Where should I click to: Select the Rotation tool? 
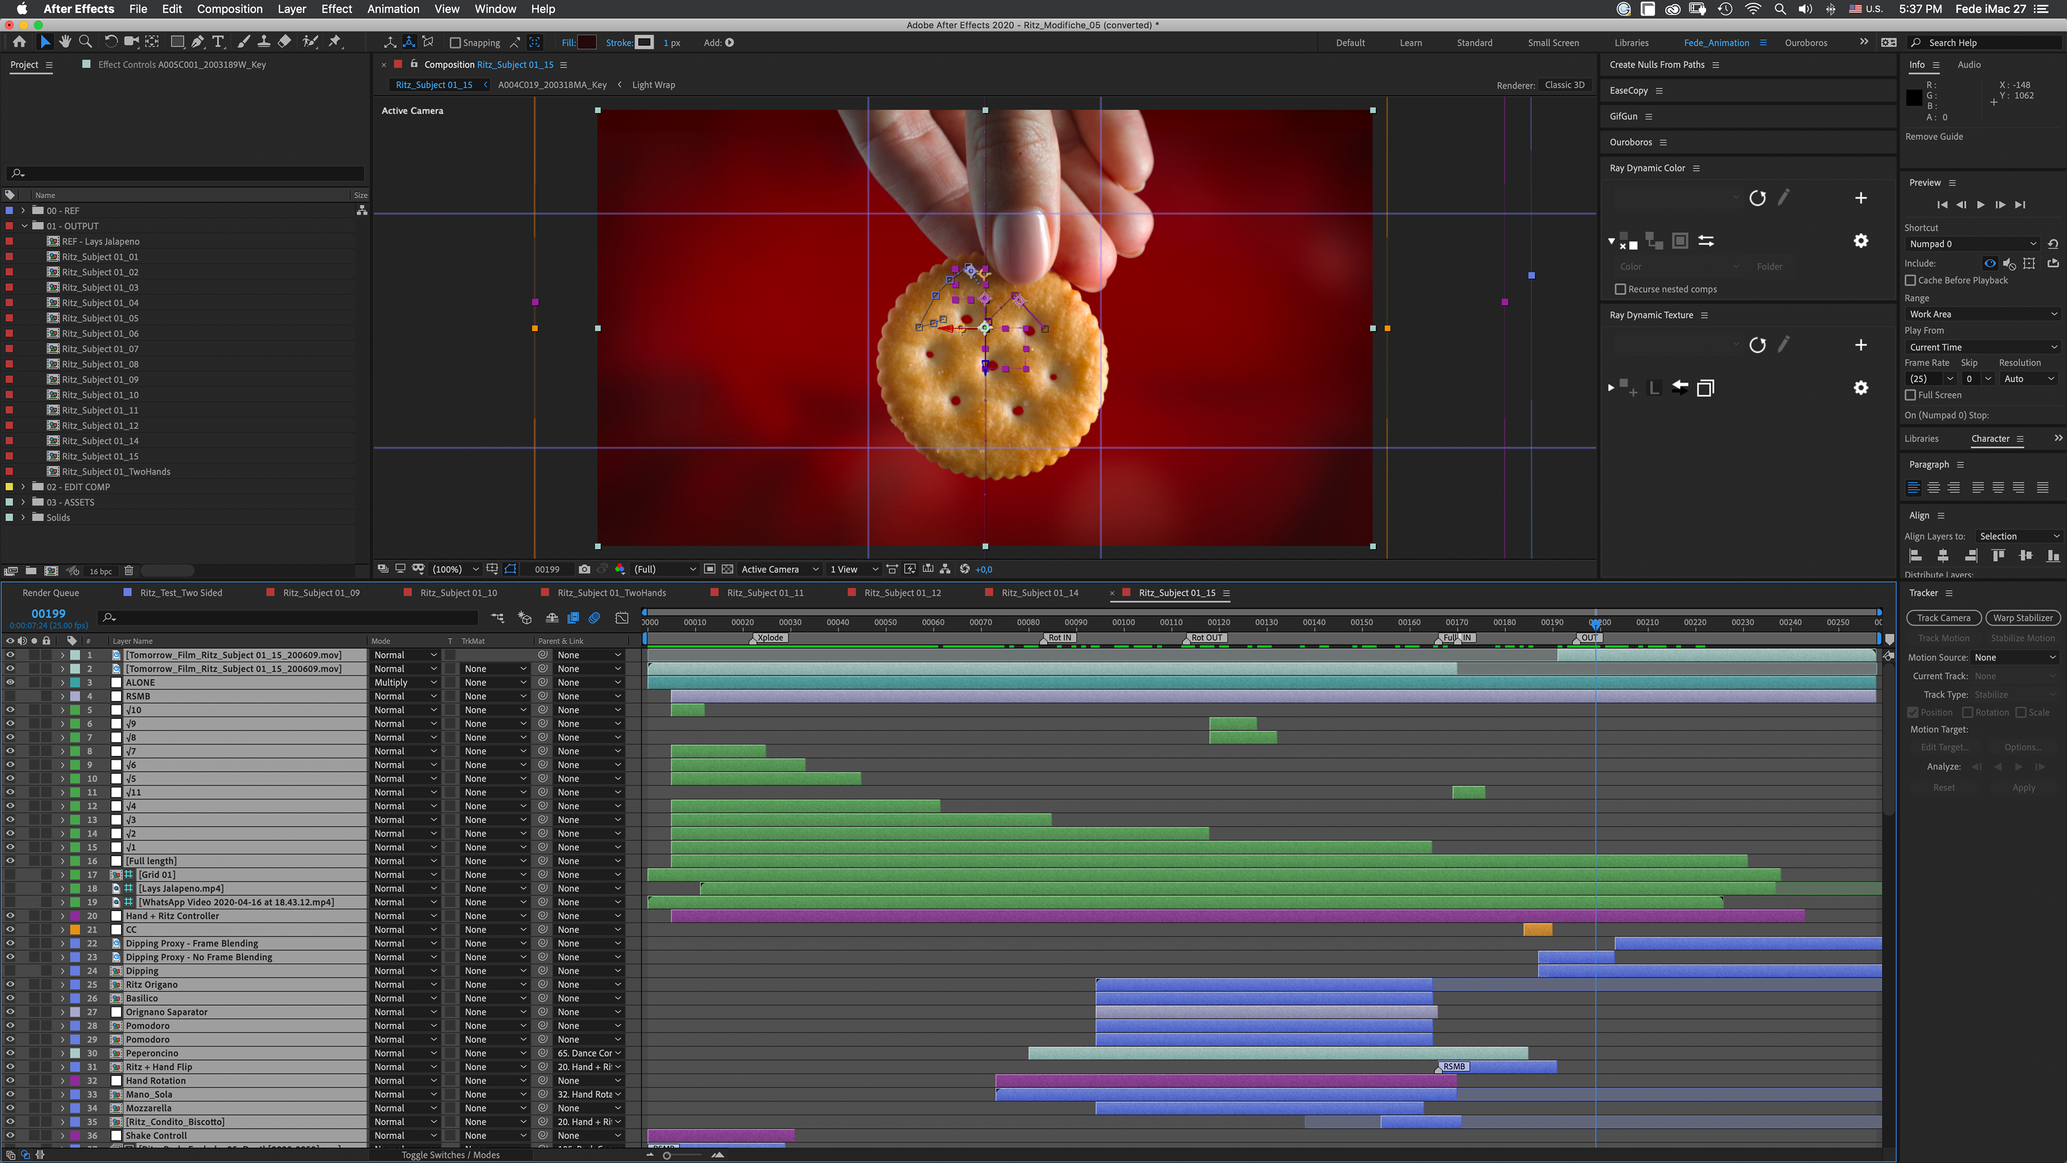coord(111,42)
